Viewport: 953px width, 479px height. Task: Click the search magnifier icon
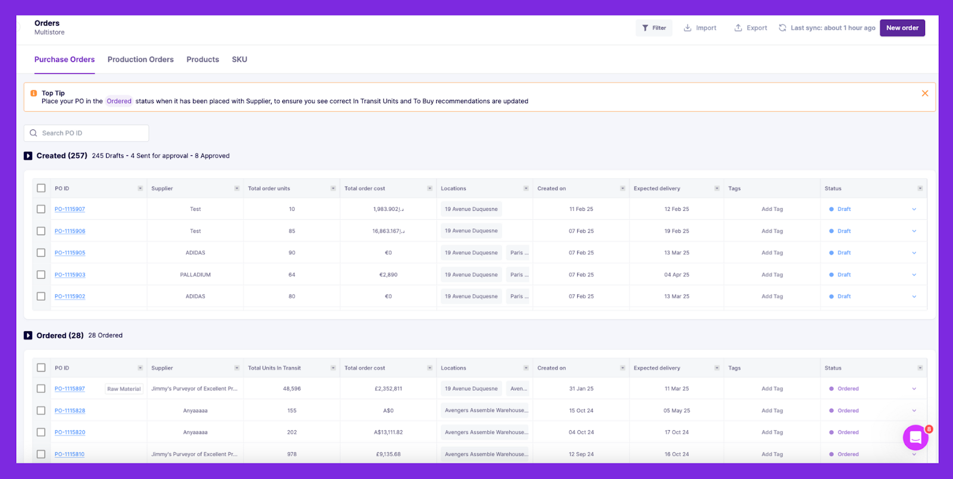coord(33,133)
